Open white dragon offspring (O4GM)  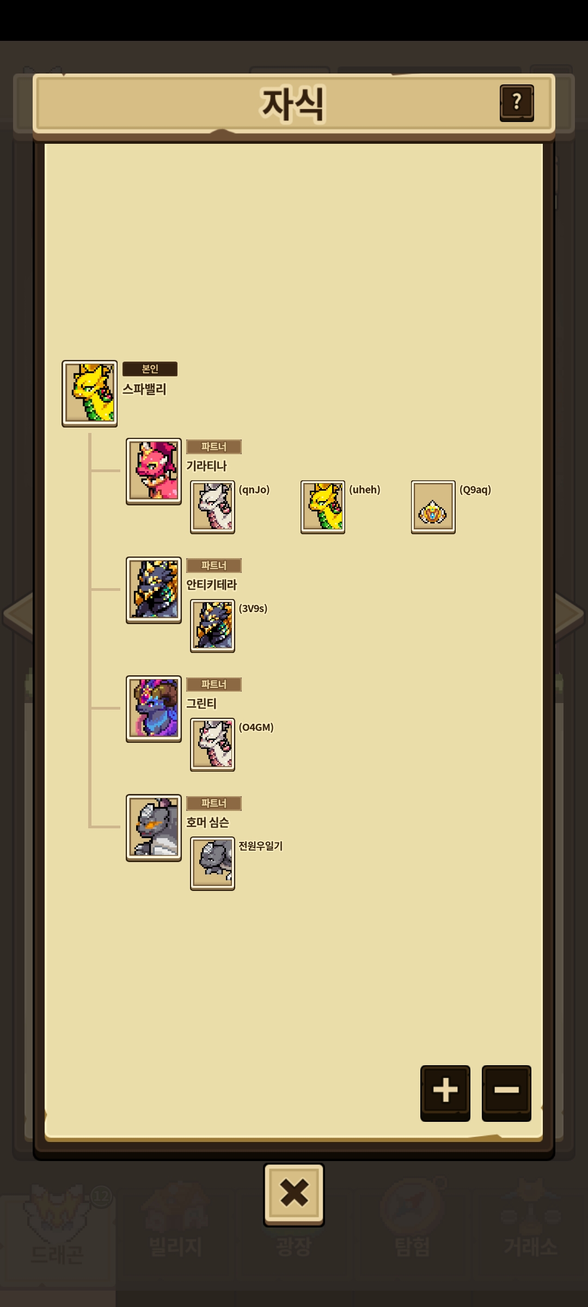[212, 744]
